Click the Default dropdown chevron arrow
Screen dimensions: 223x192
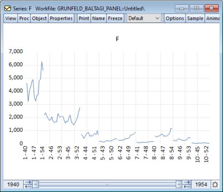(x=157, y=18)
